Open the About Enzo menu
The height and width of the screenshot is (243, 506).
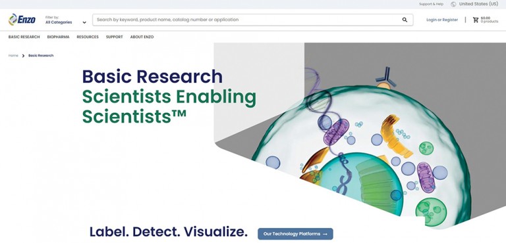tap(142, 37)
